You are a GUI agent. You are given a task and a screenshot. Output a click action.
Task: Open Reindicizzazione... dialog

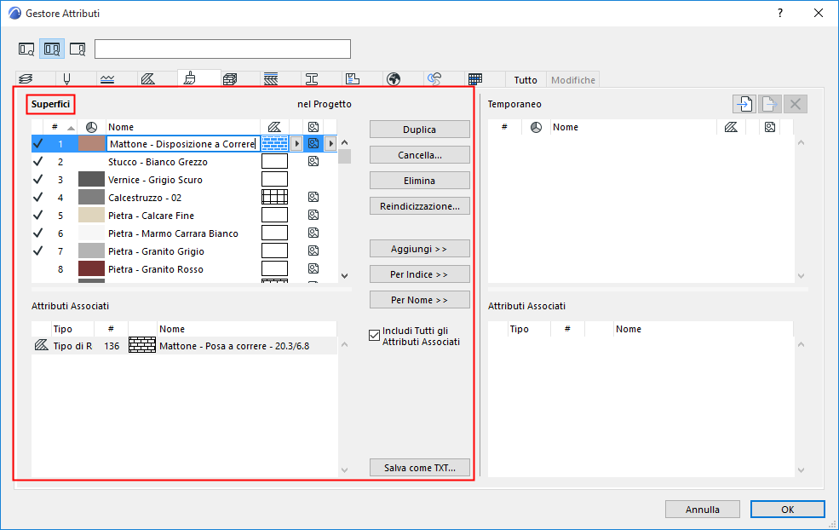pyautogui.click(x=419, y=206)
